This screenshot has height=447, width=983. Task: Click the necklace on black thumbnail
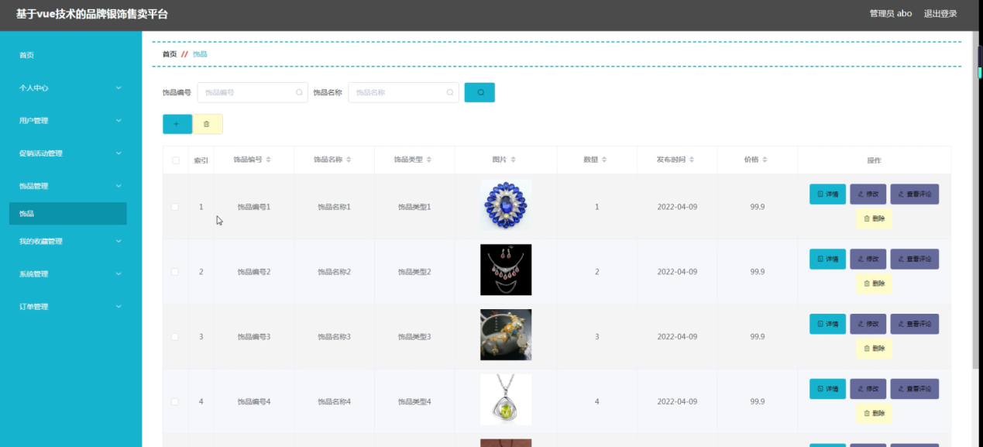(506, 270)
